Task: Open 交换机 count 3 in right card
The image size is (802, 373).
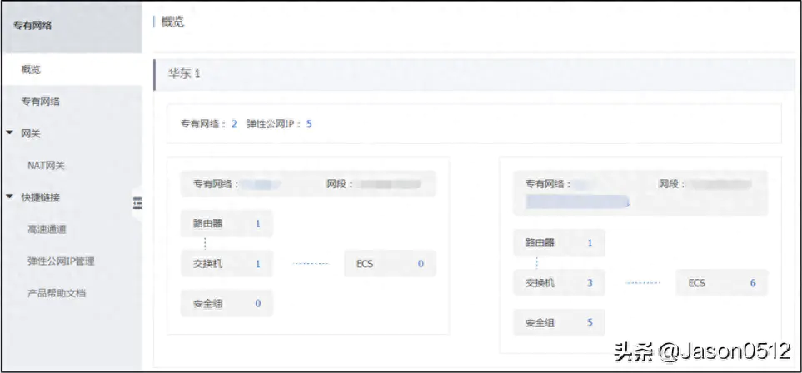Action: (x=590, y=283)
